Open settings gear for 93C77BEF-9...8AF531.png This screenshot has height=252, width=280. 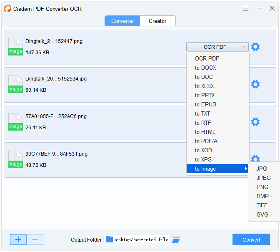click(255, 159)
